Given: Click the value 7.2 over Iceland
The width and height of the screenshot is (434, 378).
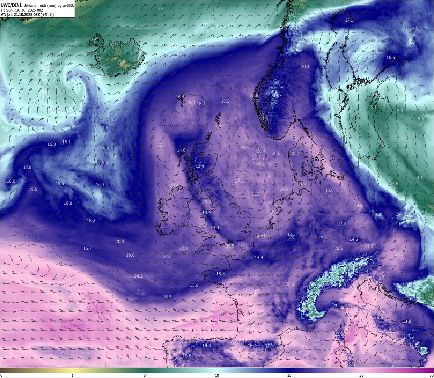Looking at the screenshot, I should click(113, 45).
